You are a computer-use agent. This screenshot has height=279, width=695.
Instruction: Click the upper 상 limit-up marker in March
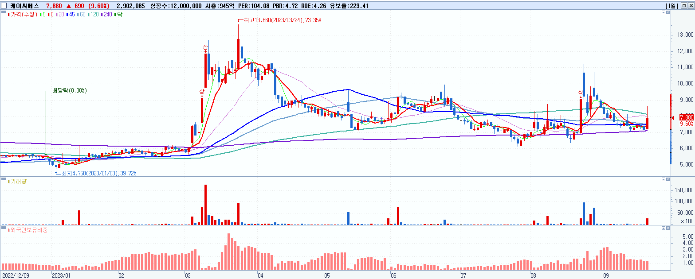tap(205, 47)
